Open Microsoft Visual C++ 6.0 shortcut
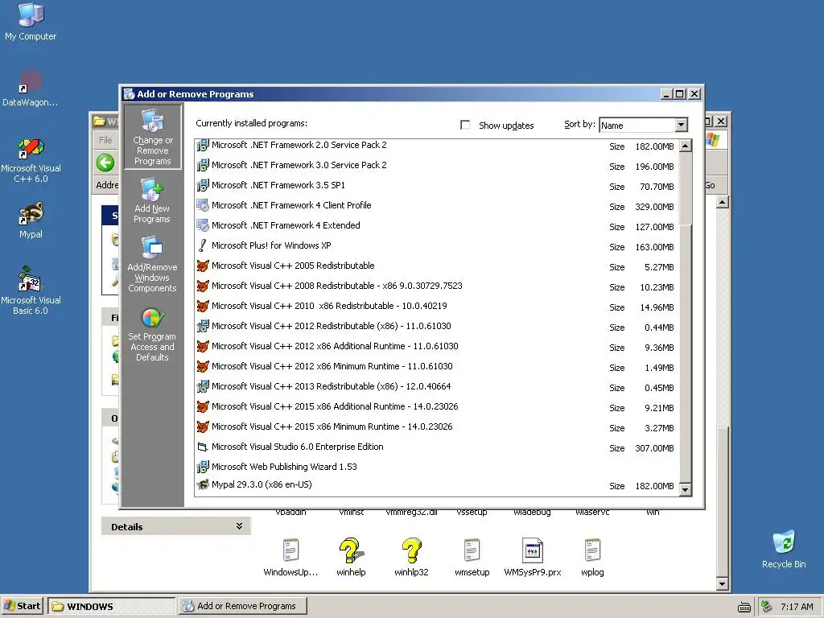Image resolution: width=824 pixels, height=618 pixels. click(x=31, y=160)
